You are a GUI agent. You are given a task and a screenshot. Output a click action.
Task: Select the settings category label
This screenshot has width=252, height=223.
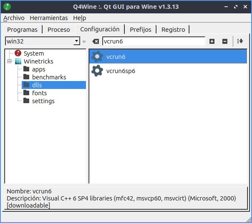tap(43, 101)
